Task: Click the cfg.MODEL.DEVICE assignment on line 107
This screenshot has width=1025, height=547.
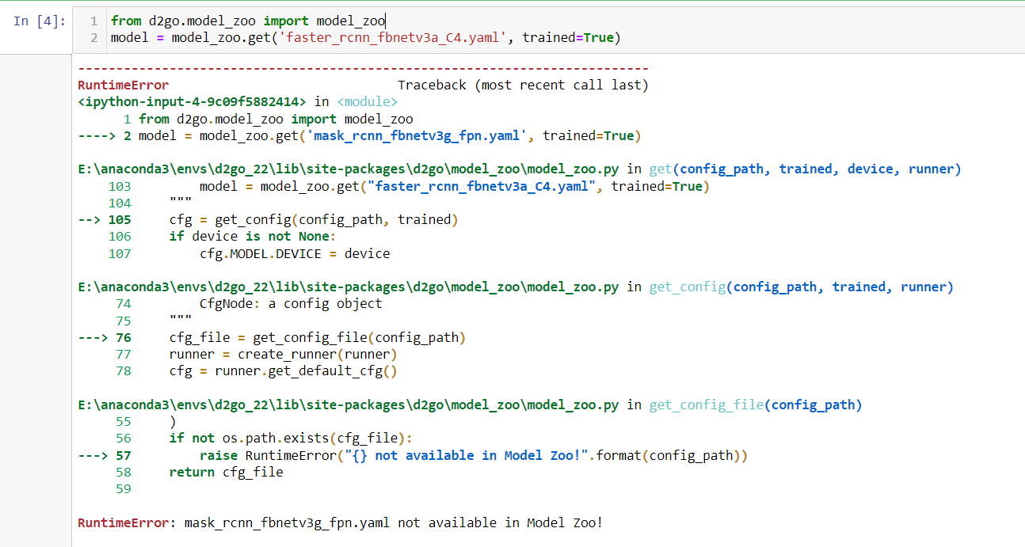Action: tap(269, 253)
